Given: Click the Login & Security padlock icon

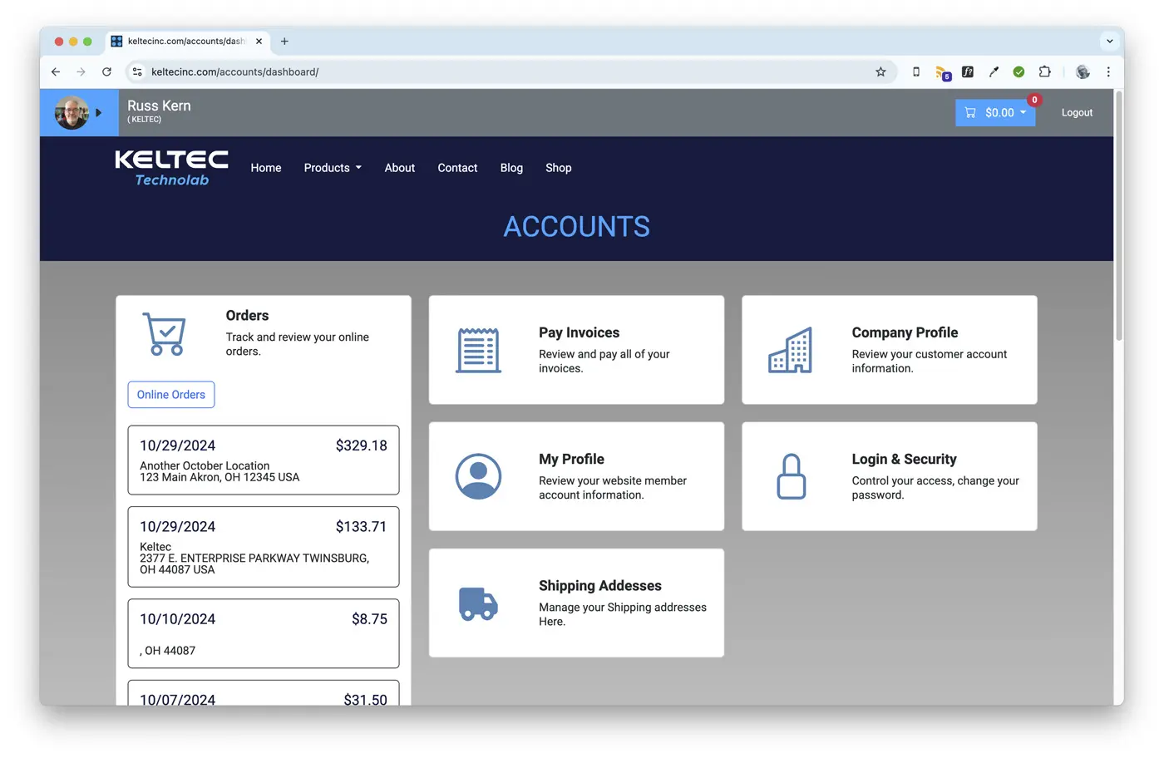Looking at the screenshot, I should [792, 476].
